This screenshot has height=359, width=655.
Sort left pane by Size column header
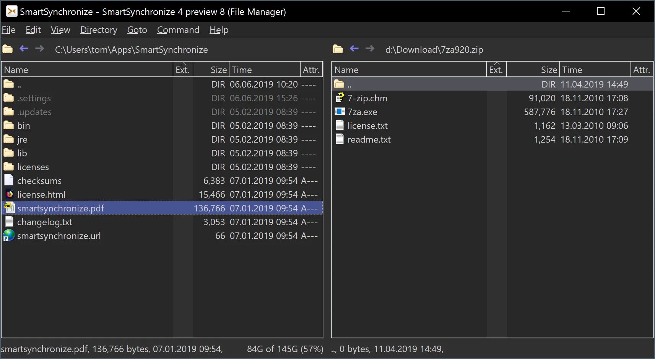tap(211, 70)
